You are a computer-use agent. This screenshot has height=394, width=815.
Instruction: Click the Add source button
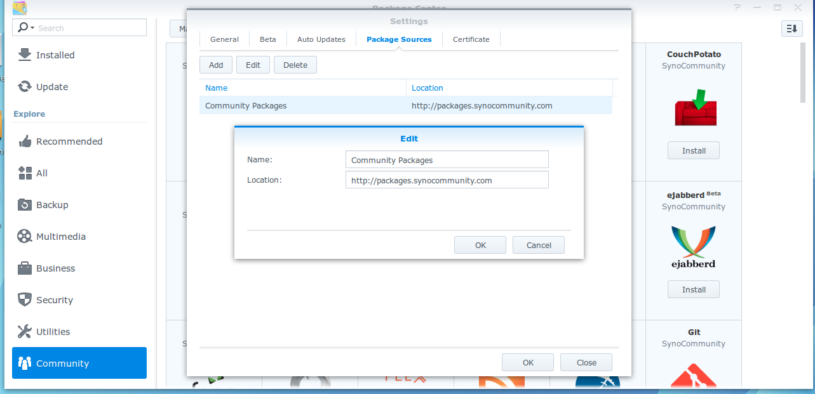[216, 65]
